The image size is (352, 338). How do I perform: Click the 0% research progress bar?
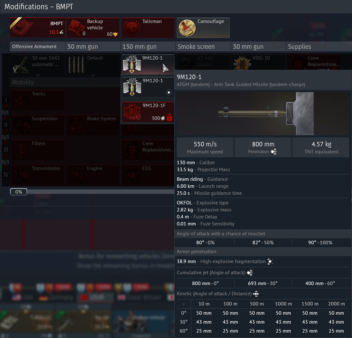(19, 192)
